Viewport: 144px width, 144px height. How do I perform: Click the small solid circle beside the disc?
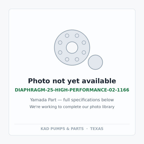(x=95, y=62)
